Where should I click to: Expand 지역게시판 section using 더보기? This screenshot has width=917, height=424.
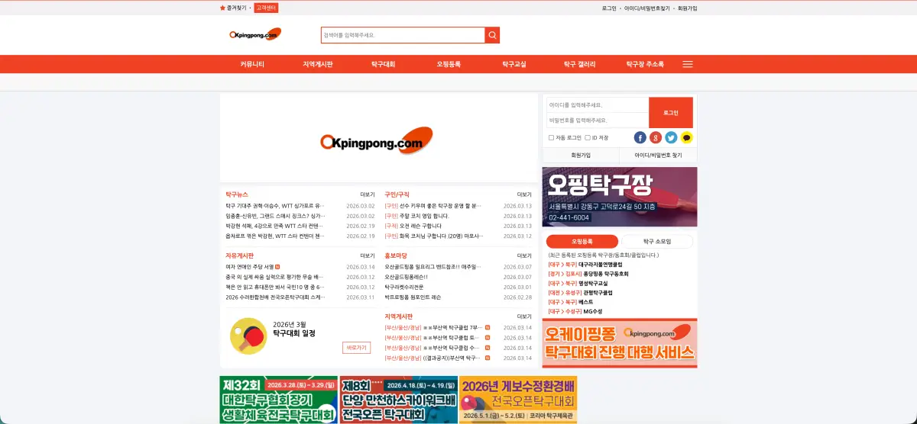pos(524,316)
